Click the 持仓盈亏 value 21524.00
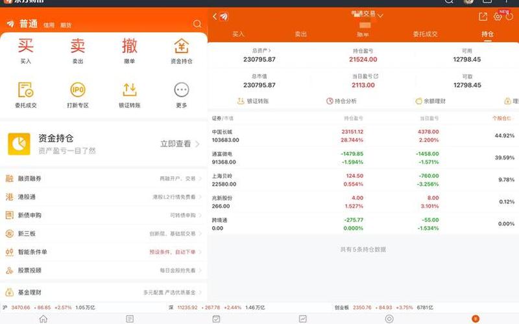The width and height of the screenshot is (519, 324). pyautogui.click(x=363, y=60)
